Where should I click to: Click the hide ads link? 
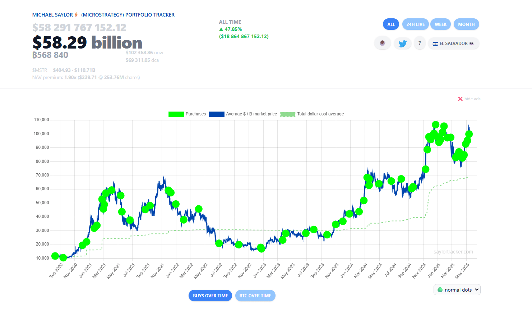coord(472,99)
